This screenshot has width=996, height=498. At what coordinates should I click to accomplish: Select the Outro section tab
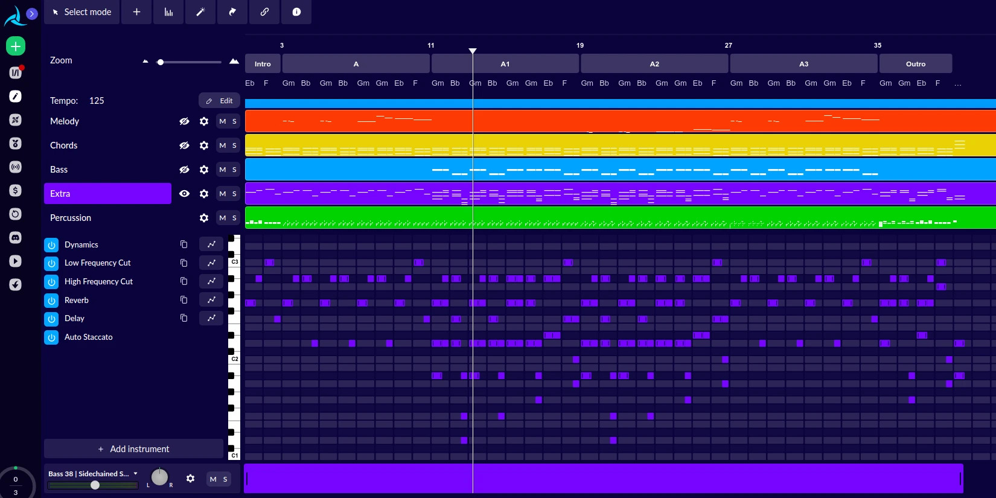915,64
